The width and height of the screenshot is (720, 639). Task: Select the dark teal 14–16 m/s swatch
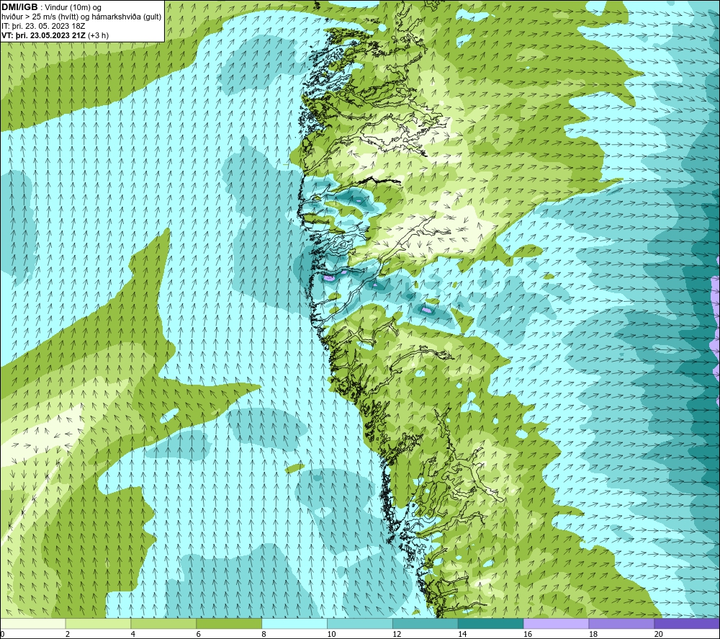click(x=491, y=623)
